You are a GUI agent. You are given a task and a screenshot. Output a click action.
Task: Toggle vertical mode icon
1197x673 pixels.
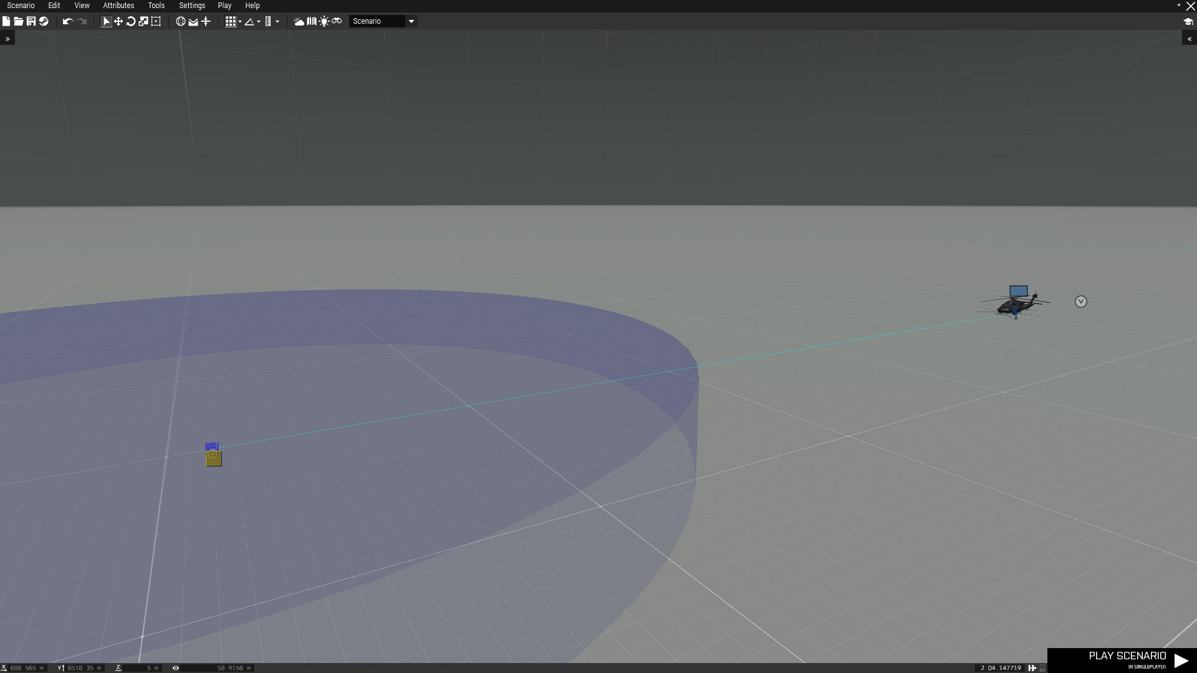[206, 21]
